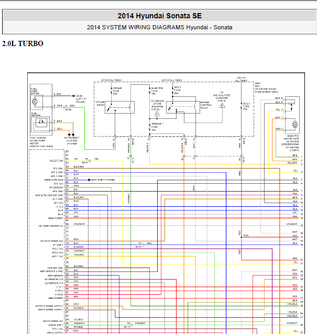This screenshot has height=334, width=317.
Task: Click the INJECTOR FUSE 15A label
Action: coord(157,91)
